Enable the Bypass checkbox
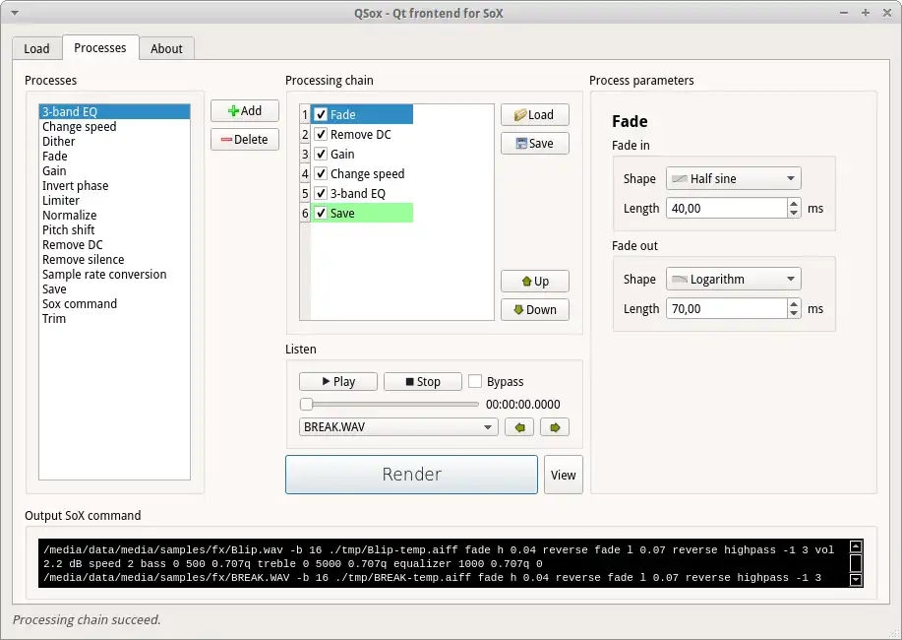 [x=474, y=381]
